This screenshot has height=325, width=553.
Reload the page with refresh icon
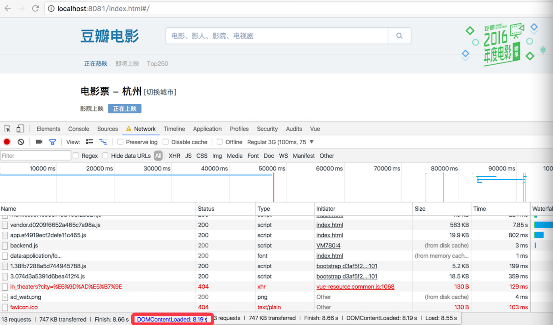(x=35, y=8)
